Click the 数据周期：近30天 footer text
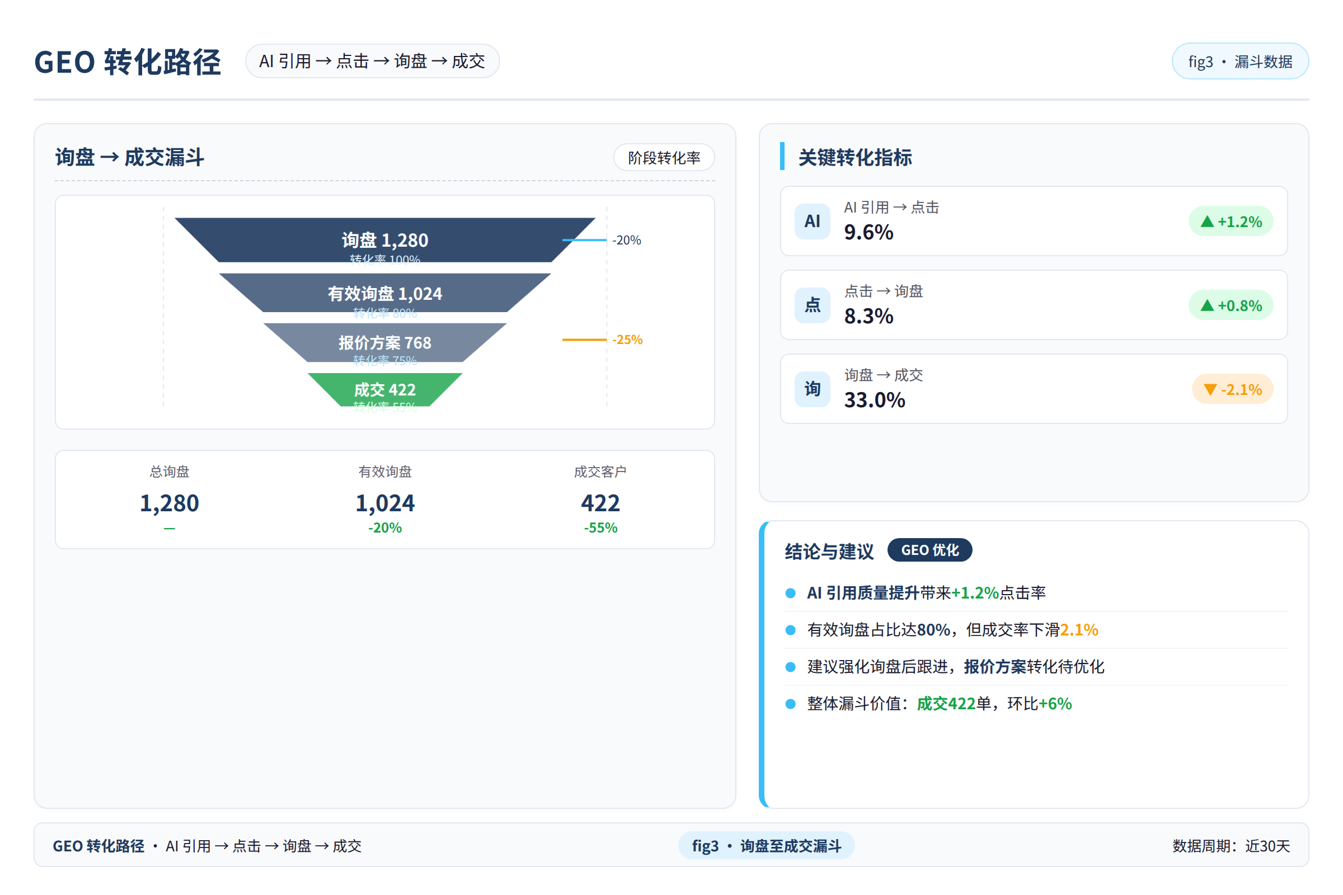Image resolution: width=1343 pixels, height=895 pixels. [1231, 845]
